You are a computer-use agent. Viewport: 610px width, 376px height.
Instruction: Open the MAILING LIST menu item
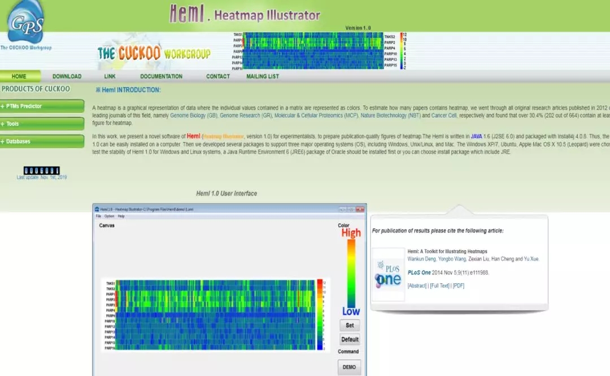click(x=263, y=77)
